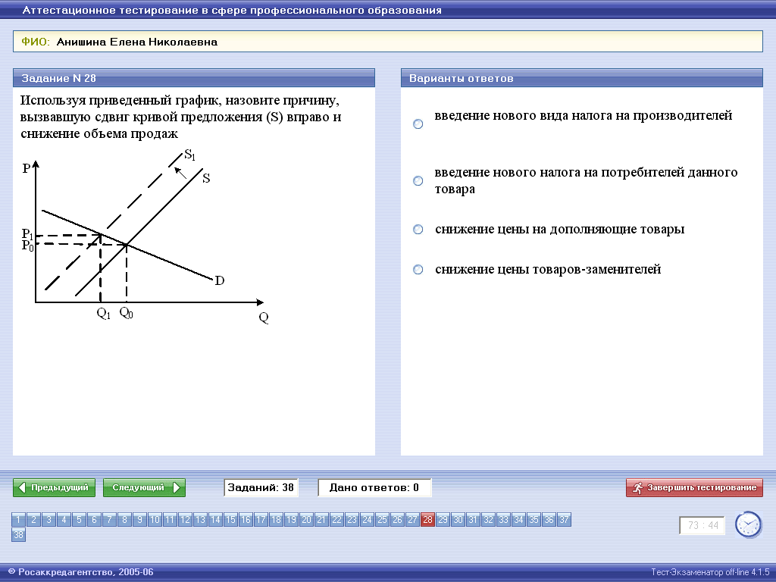The image size is (776, 582).
Task: Select question number 22 box
Action: [336, 520]
